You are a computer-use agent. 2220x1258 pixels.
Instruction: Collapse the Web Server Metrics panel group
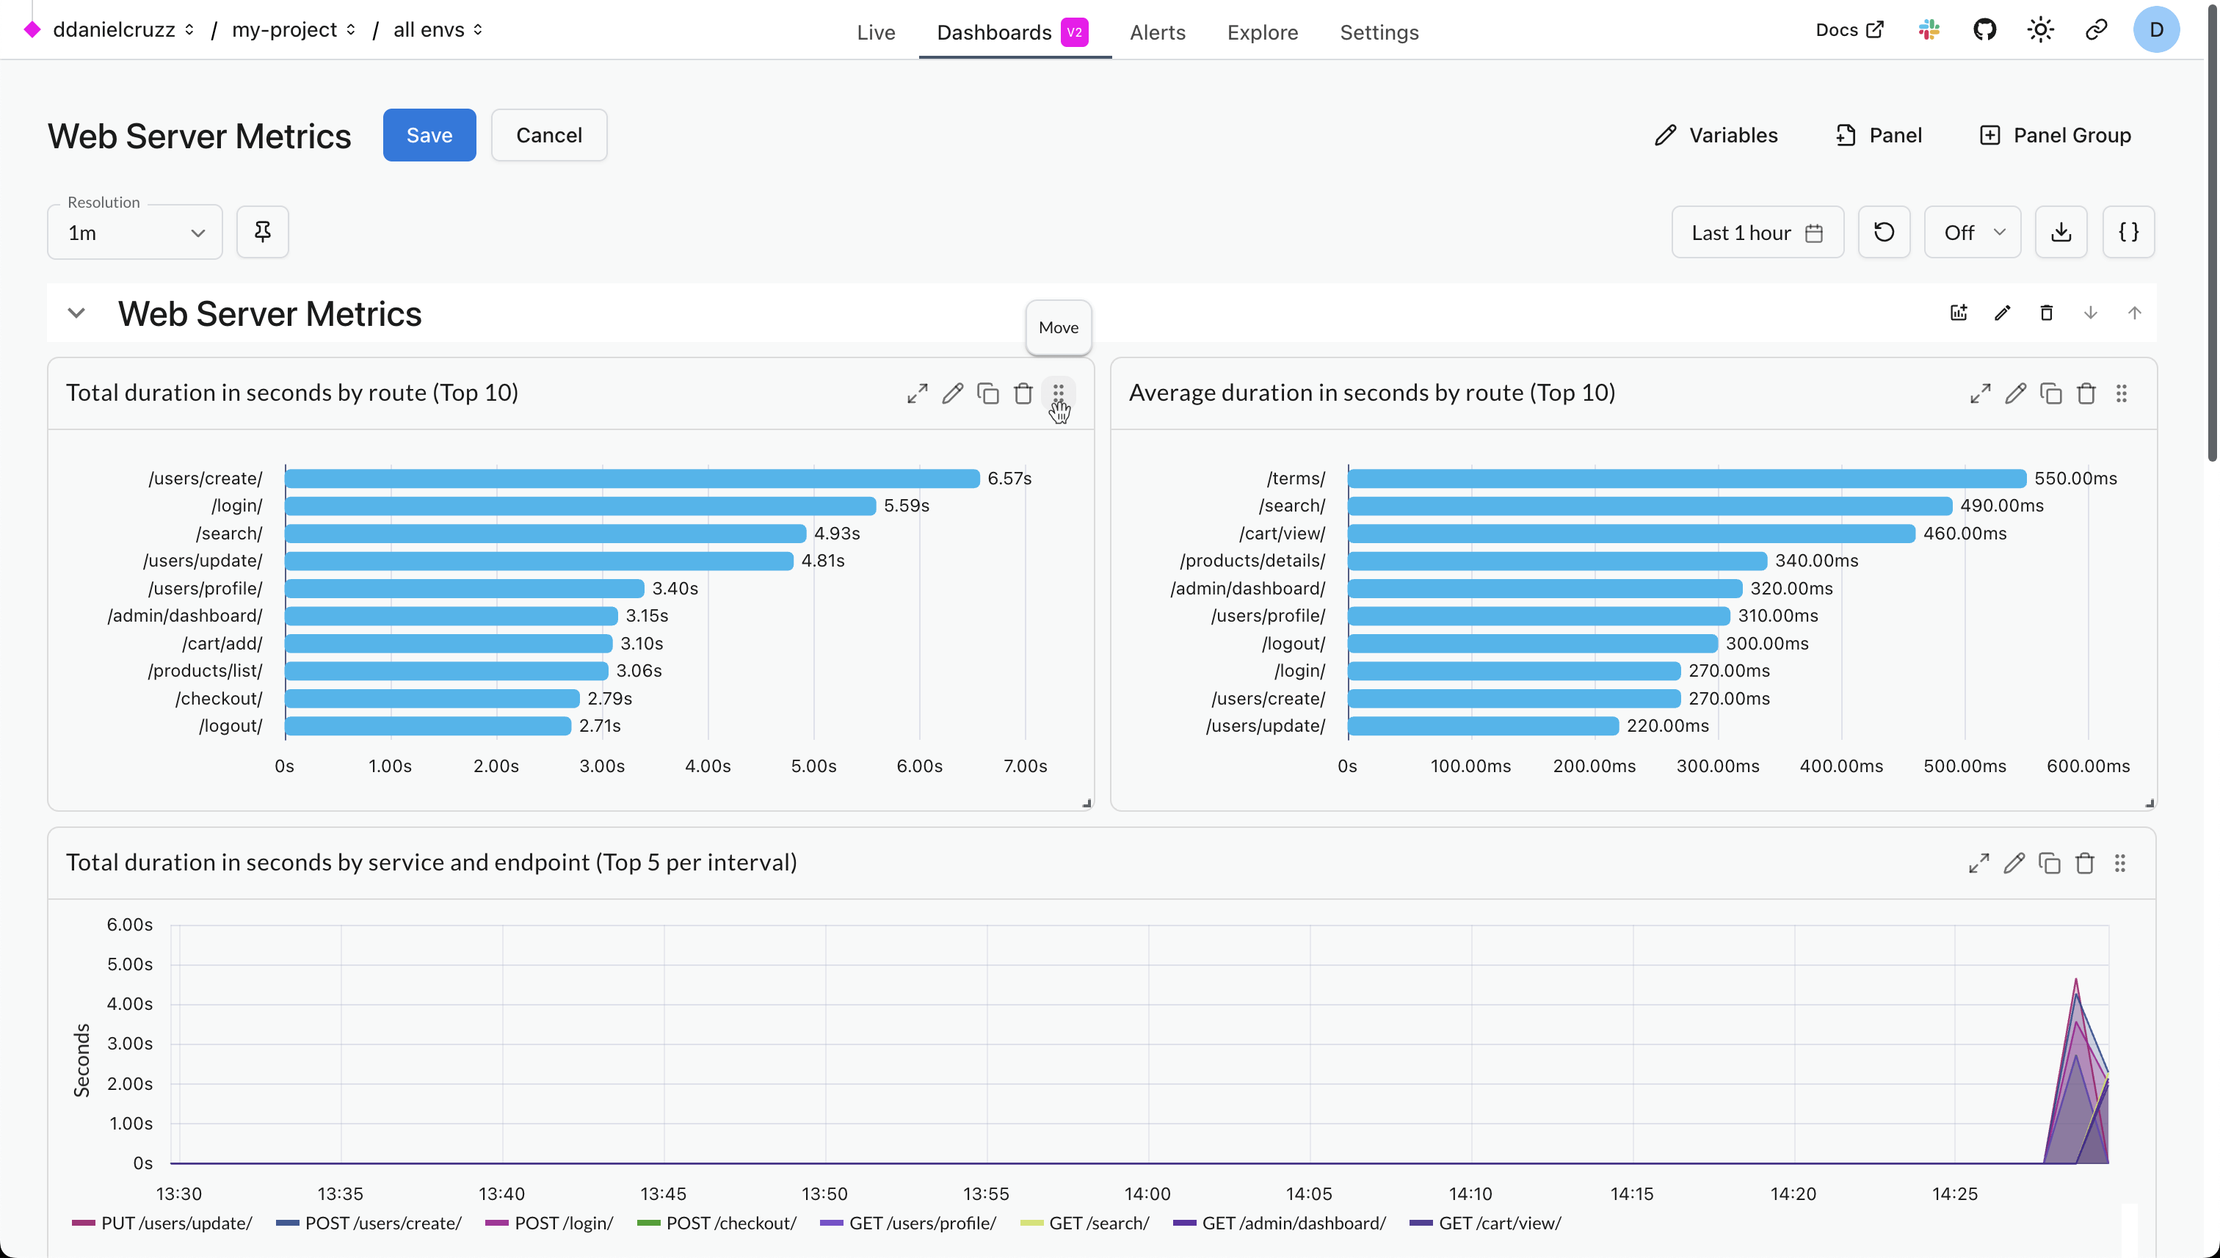coord(76,313)
